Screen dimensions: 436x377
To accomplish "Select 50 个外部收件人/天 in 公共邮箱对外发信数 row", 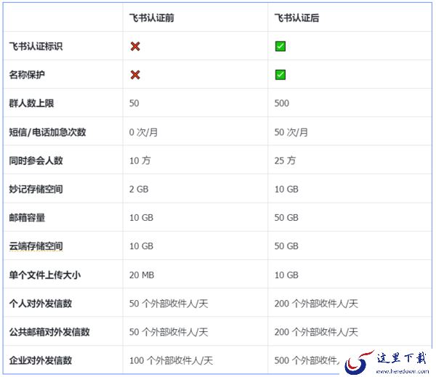I will [x=169, y=332].
